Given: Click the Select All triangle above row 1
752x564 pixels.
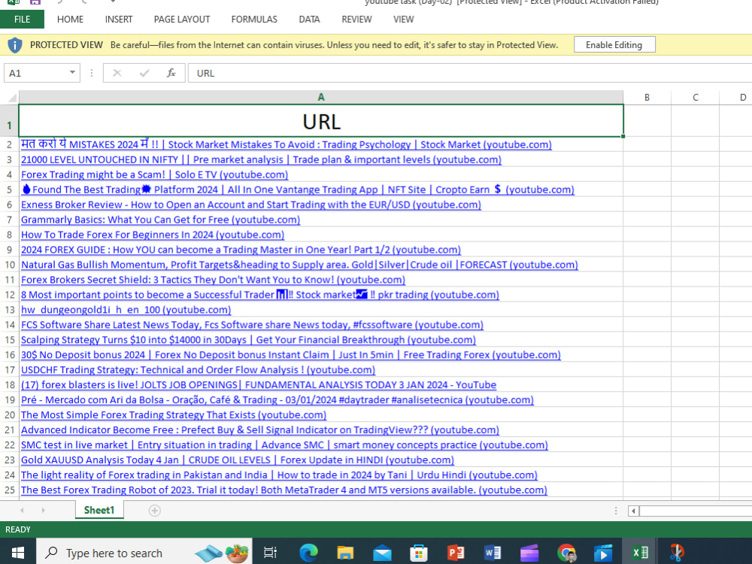Looking at the screenshot, I should pyautogui.click(x=11, y=97).
